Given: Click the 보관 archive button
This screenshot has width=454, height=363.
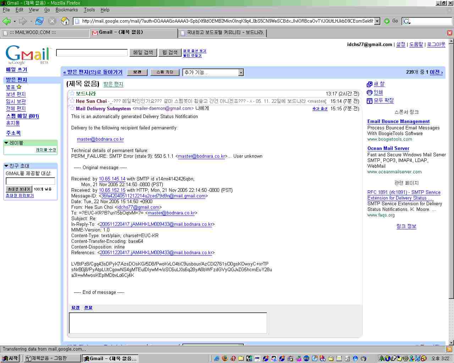Looking at the screenshot, I should [137, 72].
